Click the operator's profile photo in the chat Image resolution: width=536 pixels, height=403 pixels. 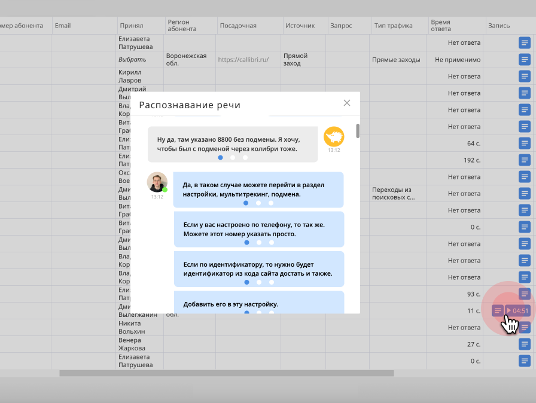(157, 182)
